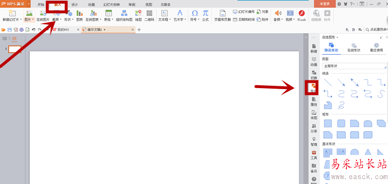Select the rounded rectangle shape
388x184 pixels.
coord(341,123)
